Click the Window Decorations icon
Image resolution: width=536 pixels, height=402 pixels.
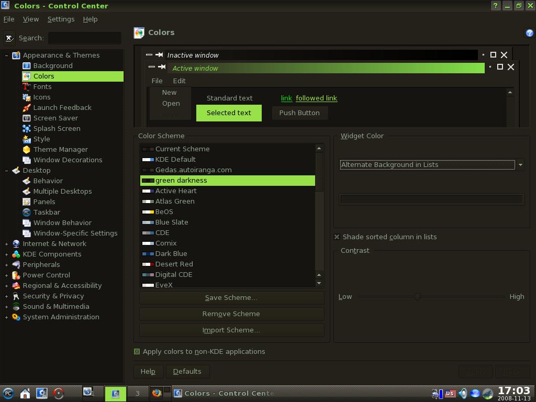[26, 160]
